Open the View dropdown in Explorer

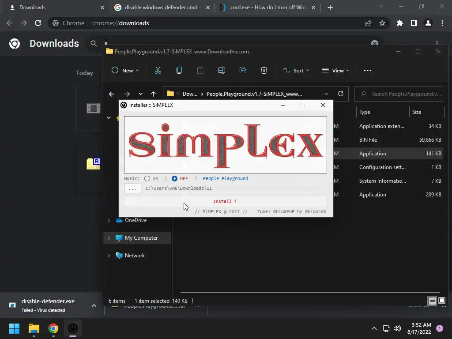[x=335, y=70]
